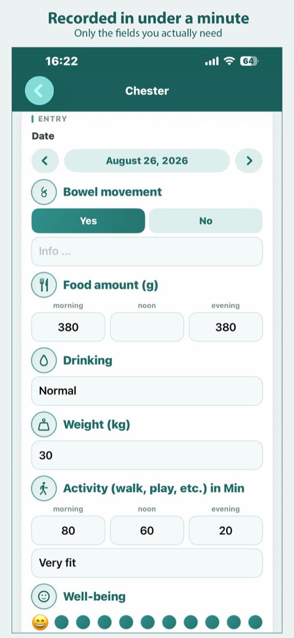Select No for Bowel movement
Image resolution: width=294 pixels, height=638 pixels.
click(x=206, y=221)
